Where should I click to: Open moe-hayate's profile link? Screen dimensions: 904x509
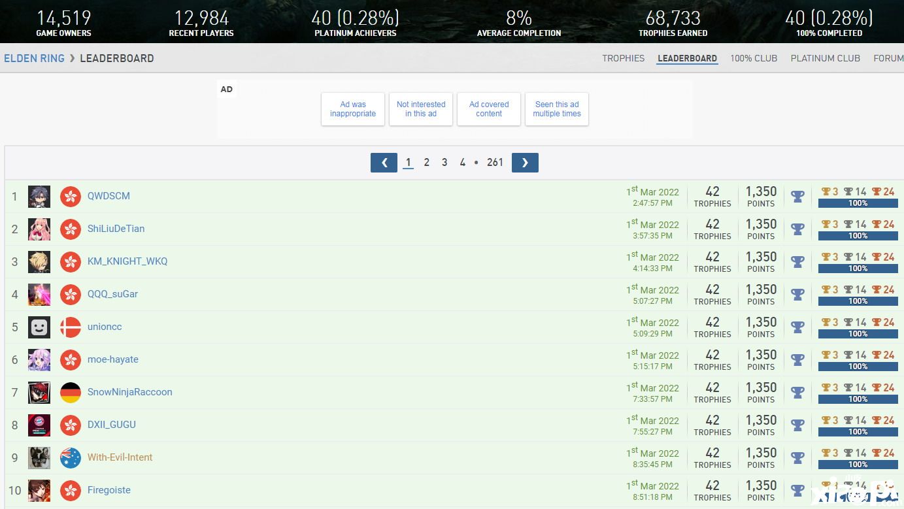tap(113, 359)
